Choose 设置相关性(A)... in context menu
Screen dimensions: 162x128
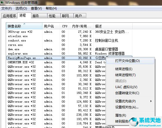[x=130, y=107]
